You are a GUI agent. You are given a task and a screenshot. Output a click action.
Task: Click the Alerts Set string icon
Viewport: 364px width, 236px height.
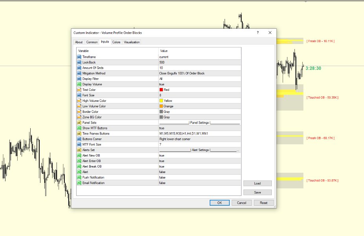[79, 150]
